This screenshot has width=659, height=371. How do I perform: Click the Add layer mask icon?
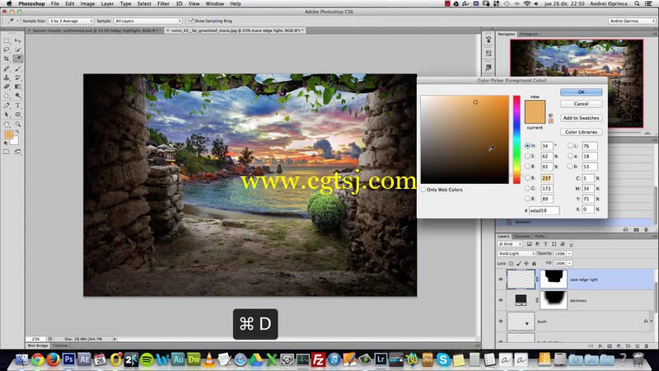tap(610, 346)
